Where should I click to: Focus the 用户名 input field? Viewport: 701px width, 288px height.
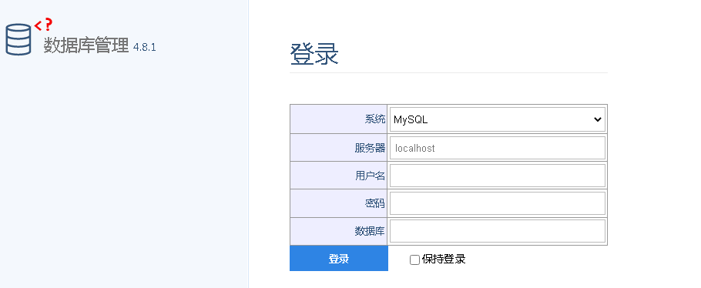click(497, 176)
